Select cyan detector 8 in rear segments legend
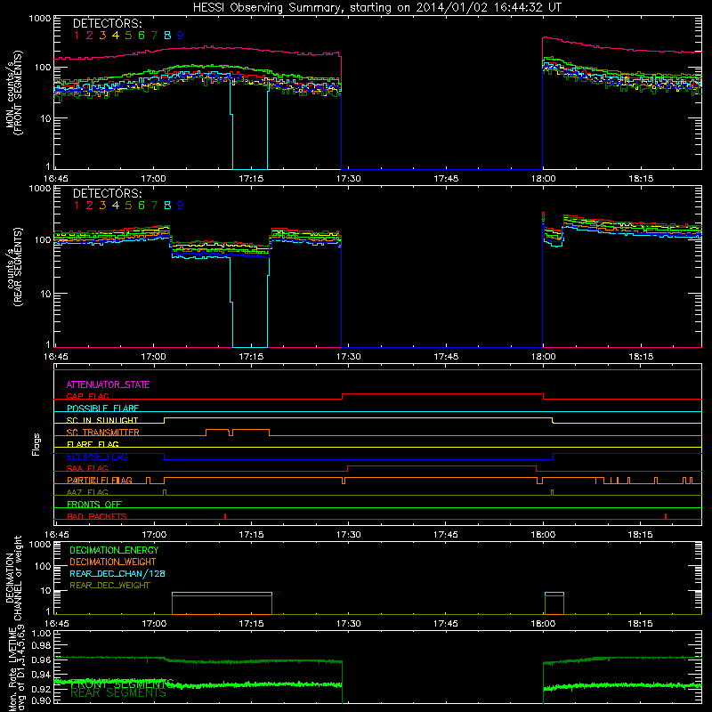712x712 pixels. (x=167, y=206)
